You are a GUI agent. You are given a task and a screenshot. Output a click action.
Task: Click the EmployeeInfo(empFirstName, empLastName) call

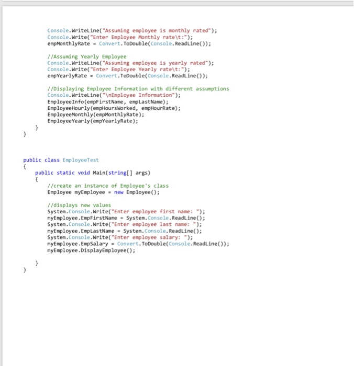108,102
